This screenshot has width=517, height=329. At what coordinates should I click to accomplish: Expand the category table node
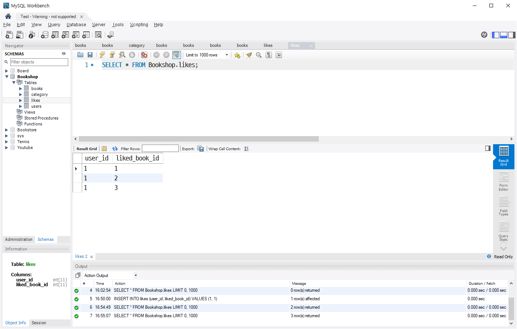click(21, 94)
